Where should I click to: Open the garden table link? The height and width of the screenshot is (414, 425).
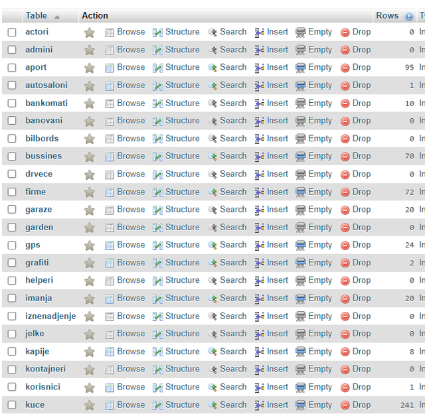39,228
